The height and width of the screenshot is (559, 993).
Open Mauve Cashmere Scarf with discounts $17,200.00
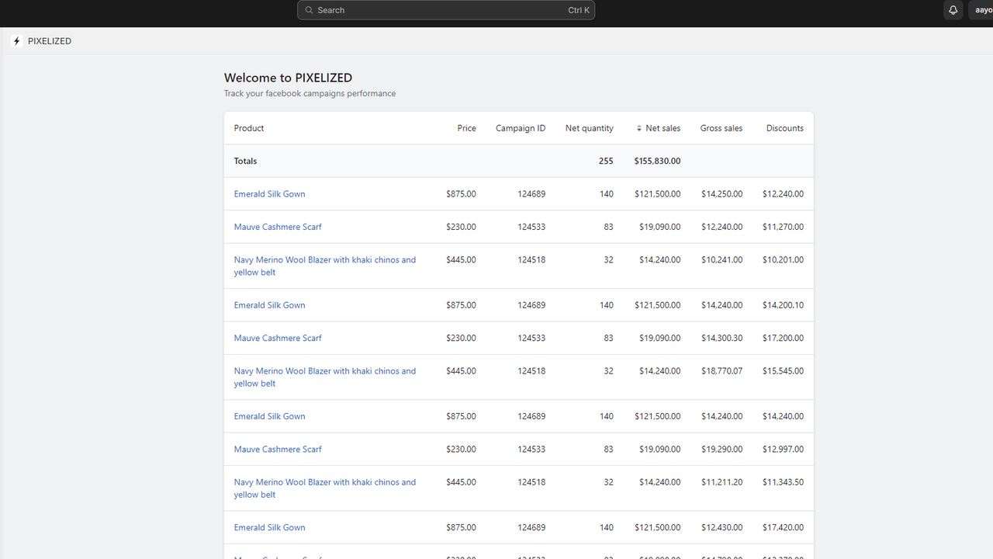[278, 338]
